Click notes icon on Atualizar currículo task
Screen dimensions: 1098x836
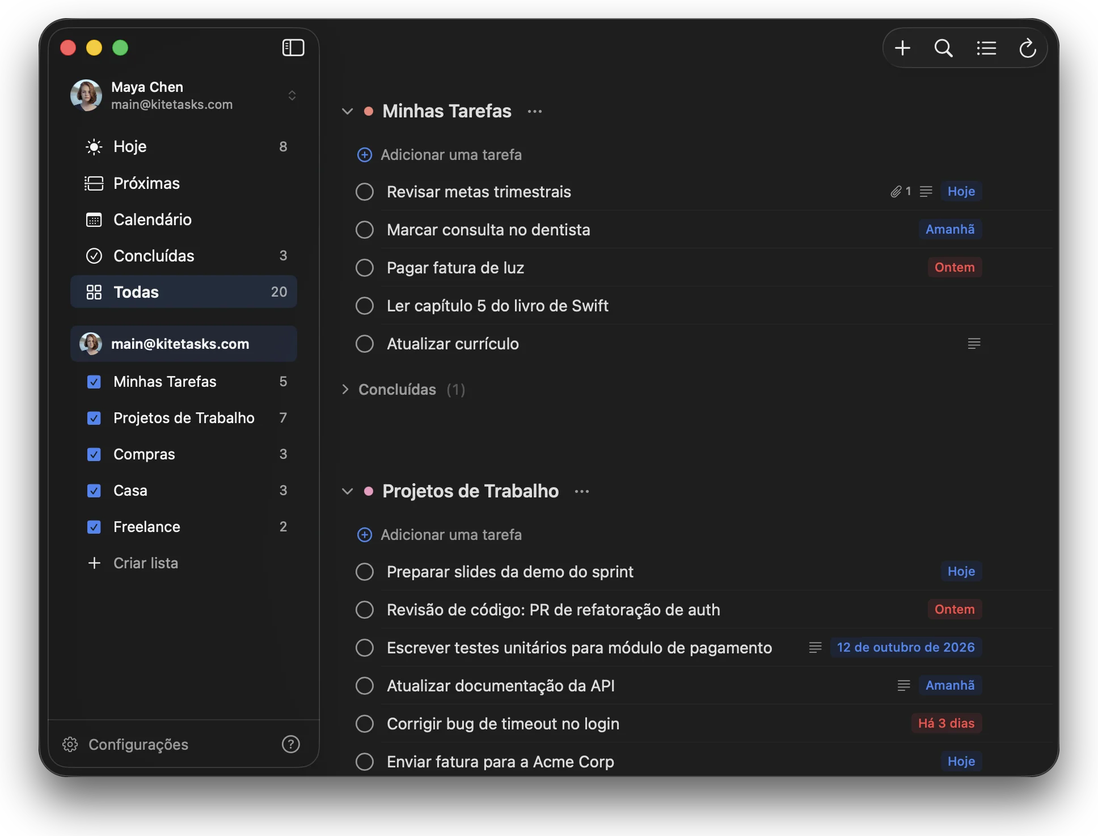tap(974, 343)
